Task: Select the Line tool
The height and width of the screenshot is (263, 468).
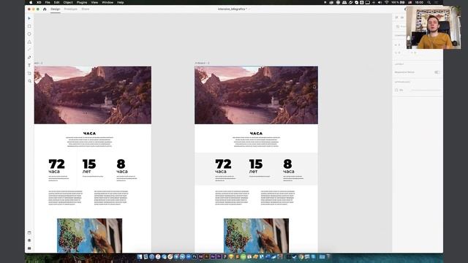Action: click(x=29, y=50)
